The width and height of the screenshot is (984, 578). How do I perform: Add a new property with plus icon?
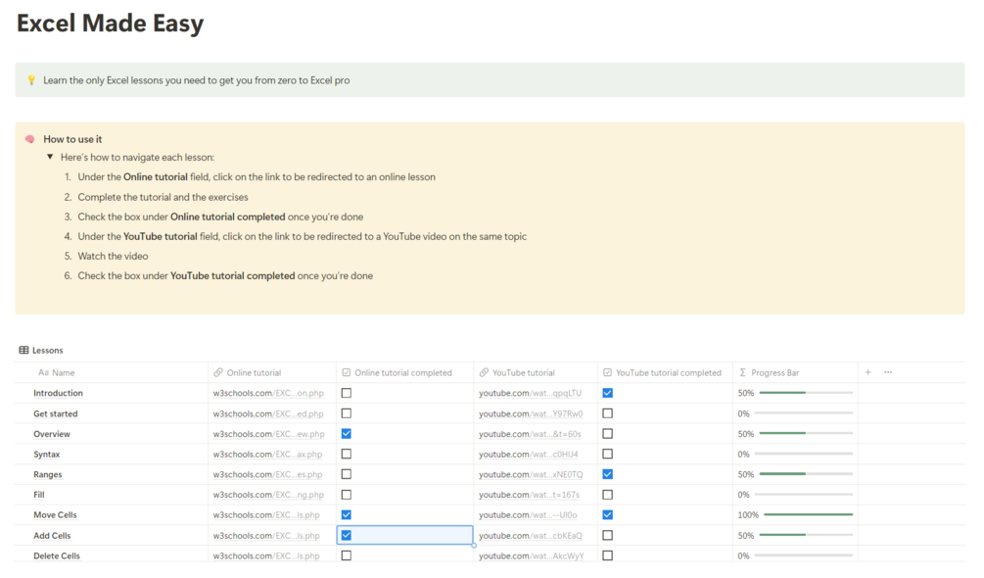pos(867,372)
